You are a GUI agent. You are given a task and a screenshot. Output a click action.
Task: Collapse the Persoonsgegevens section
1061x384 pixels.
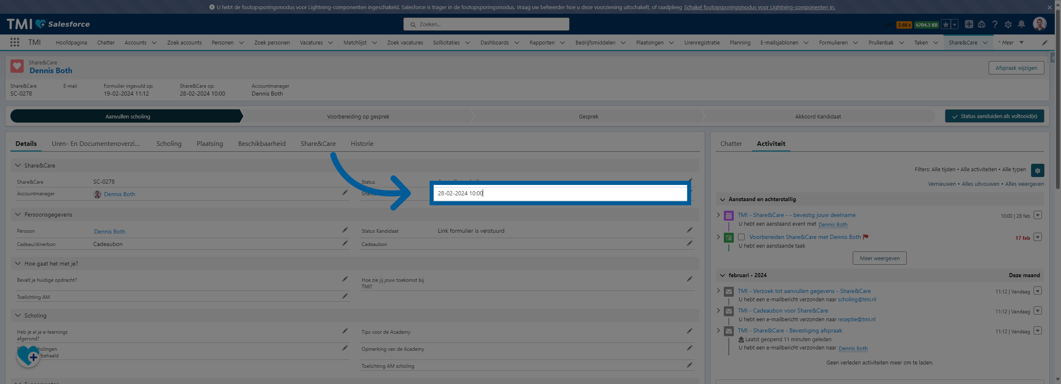(x=18, y=214)
